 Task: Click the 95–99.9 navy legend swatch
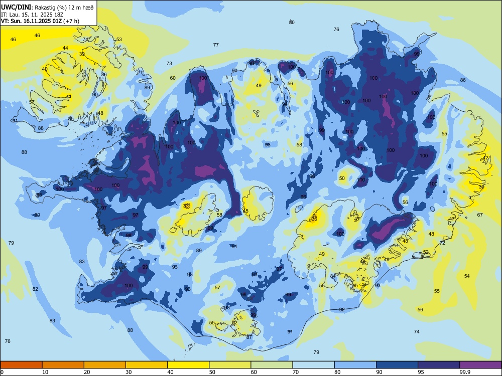click(439, 365)
